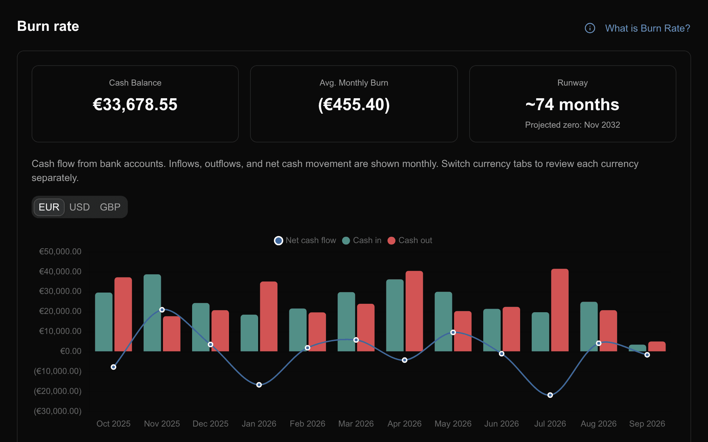Click the Sep 2026 teal cash in bar
Viewport: 708px width, 442px height.
[x=637, y=348]
